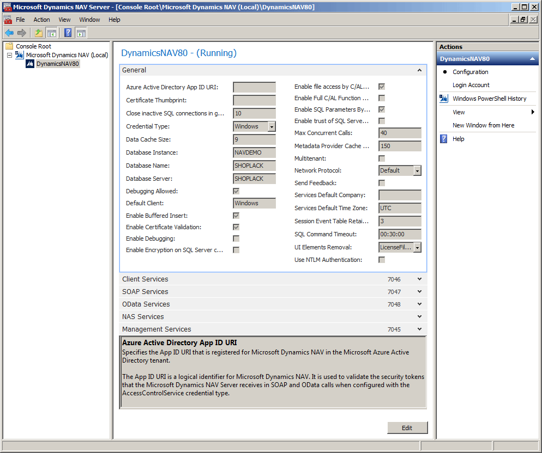This screenshot has height=453, width=542.
Task: Toggle the Show/Hide Console Tree icon
Action: coord(51,33)
